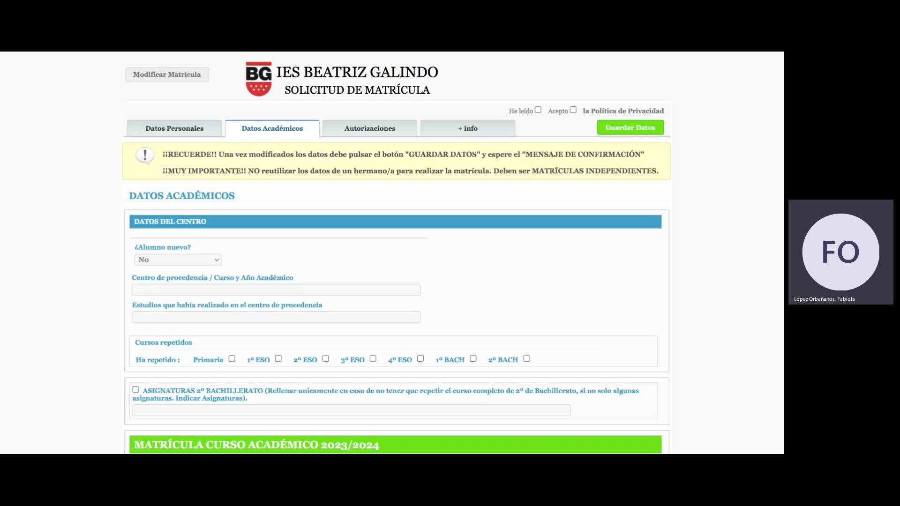Open la Política de Privacidad link

[623, 111]
